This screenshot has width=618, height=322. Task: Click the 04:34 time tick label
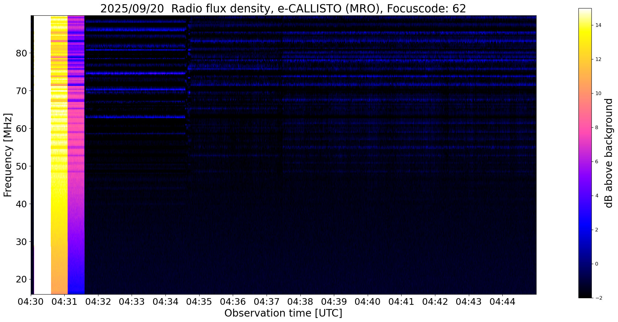(x=165, y=301)
